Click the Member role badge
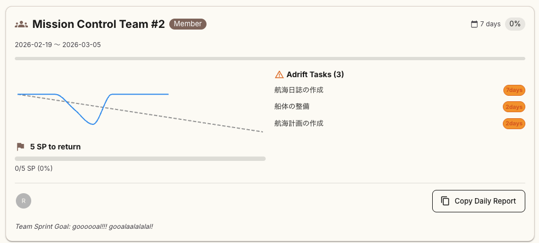 coord(188,24)
